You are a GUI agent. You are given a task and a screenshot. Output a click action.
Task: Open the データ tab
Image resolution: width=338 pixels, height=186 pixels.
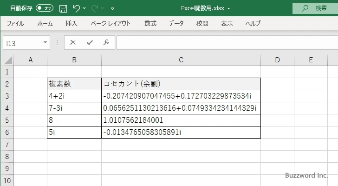[176, 23]
